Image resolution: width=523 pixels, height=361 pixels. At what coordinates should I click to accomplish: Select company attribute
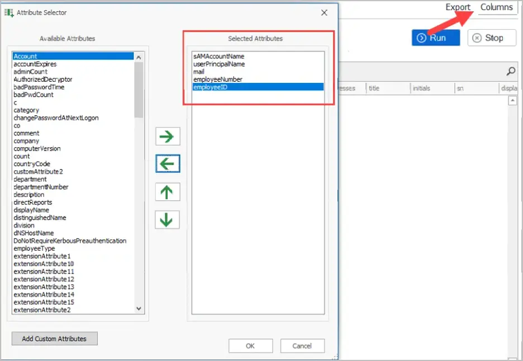26,140
